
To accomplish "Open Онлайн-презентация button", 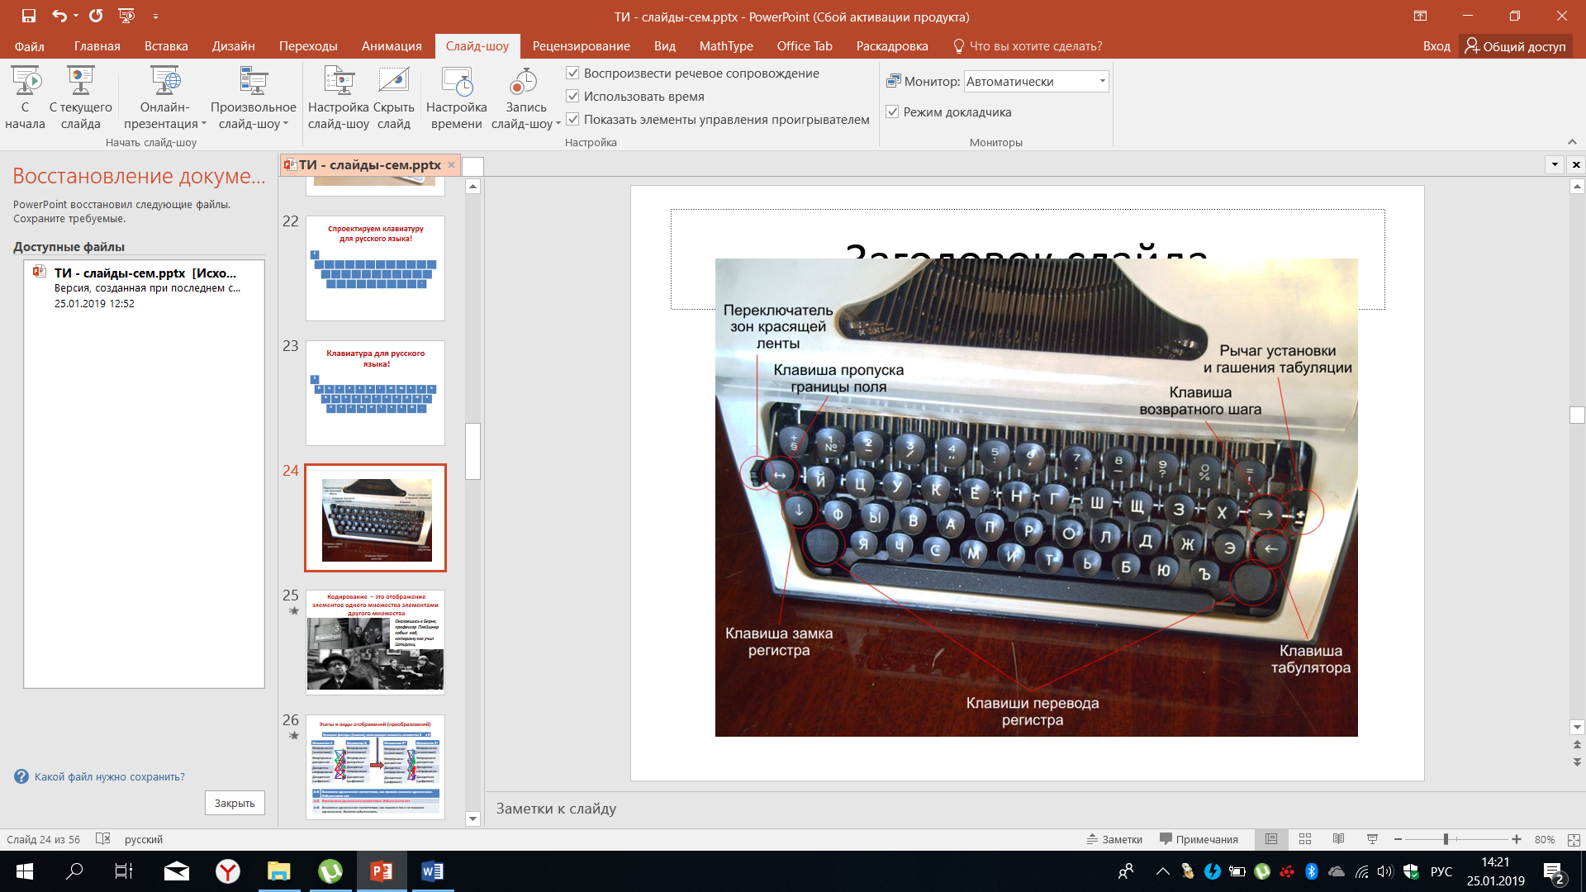I will point(165,97).
